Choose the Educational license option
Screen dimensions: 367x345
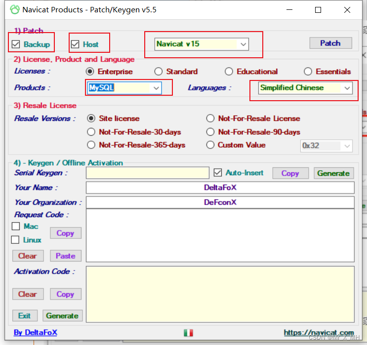(x=229, y=72)
